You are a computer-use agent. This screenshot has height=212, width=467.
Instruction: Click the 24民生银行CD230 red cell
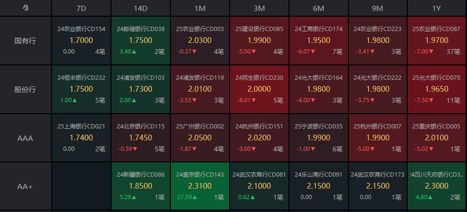[x=259, y=89]
